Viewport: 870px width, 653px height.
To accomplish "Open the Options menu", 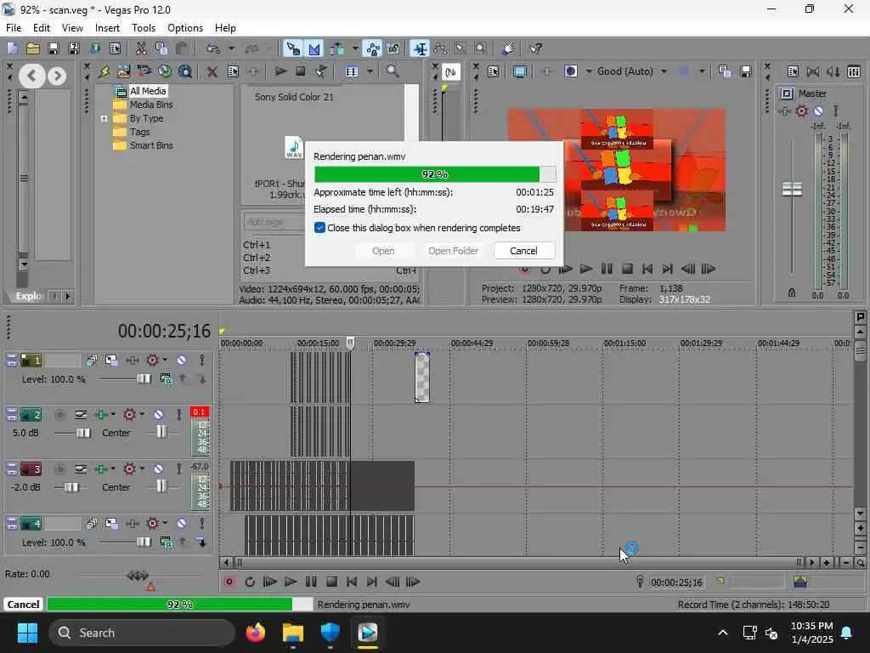I will pos(185,28).
